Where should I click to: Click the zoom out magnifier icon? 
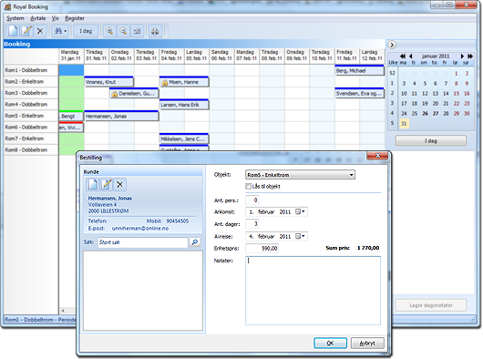pos(123,31)
